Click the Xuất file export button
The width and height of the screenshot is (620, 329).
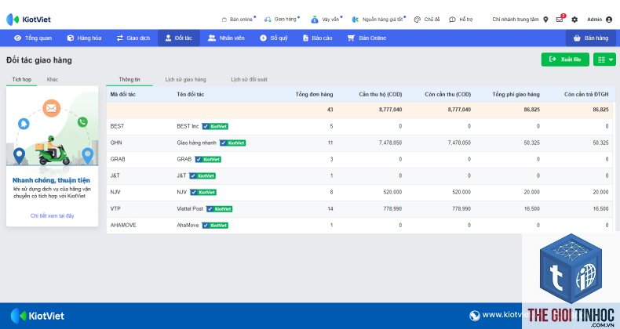(565, 60)
